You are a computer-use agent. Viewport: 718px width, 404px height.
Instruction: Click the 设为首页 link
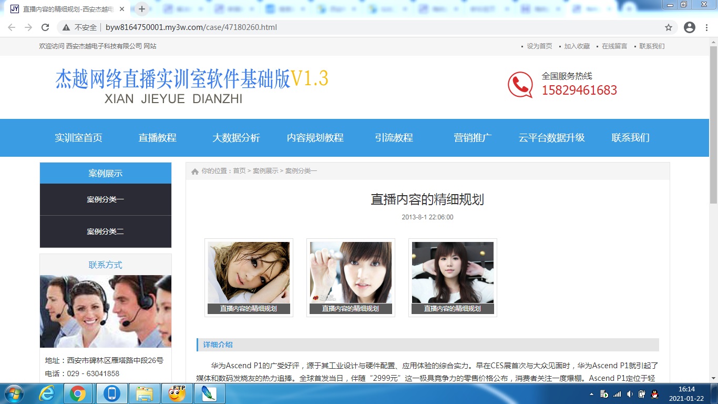(539, 46)
